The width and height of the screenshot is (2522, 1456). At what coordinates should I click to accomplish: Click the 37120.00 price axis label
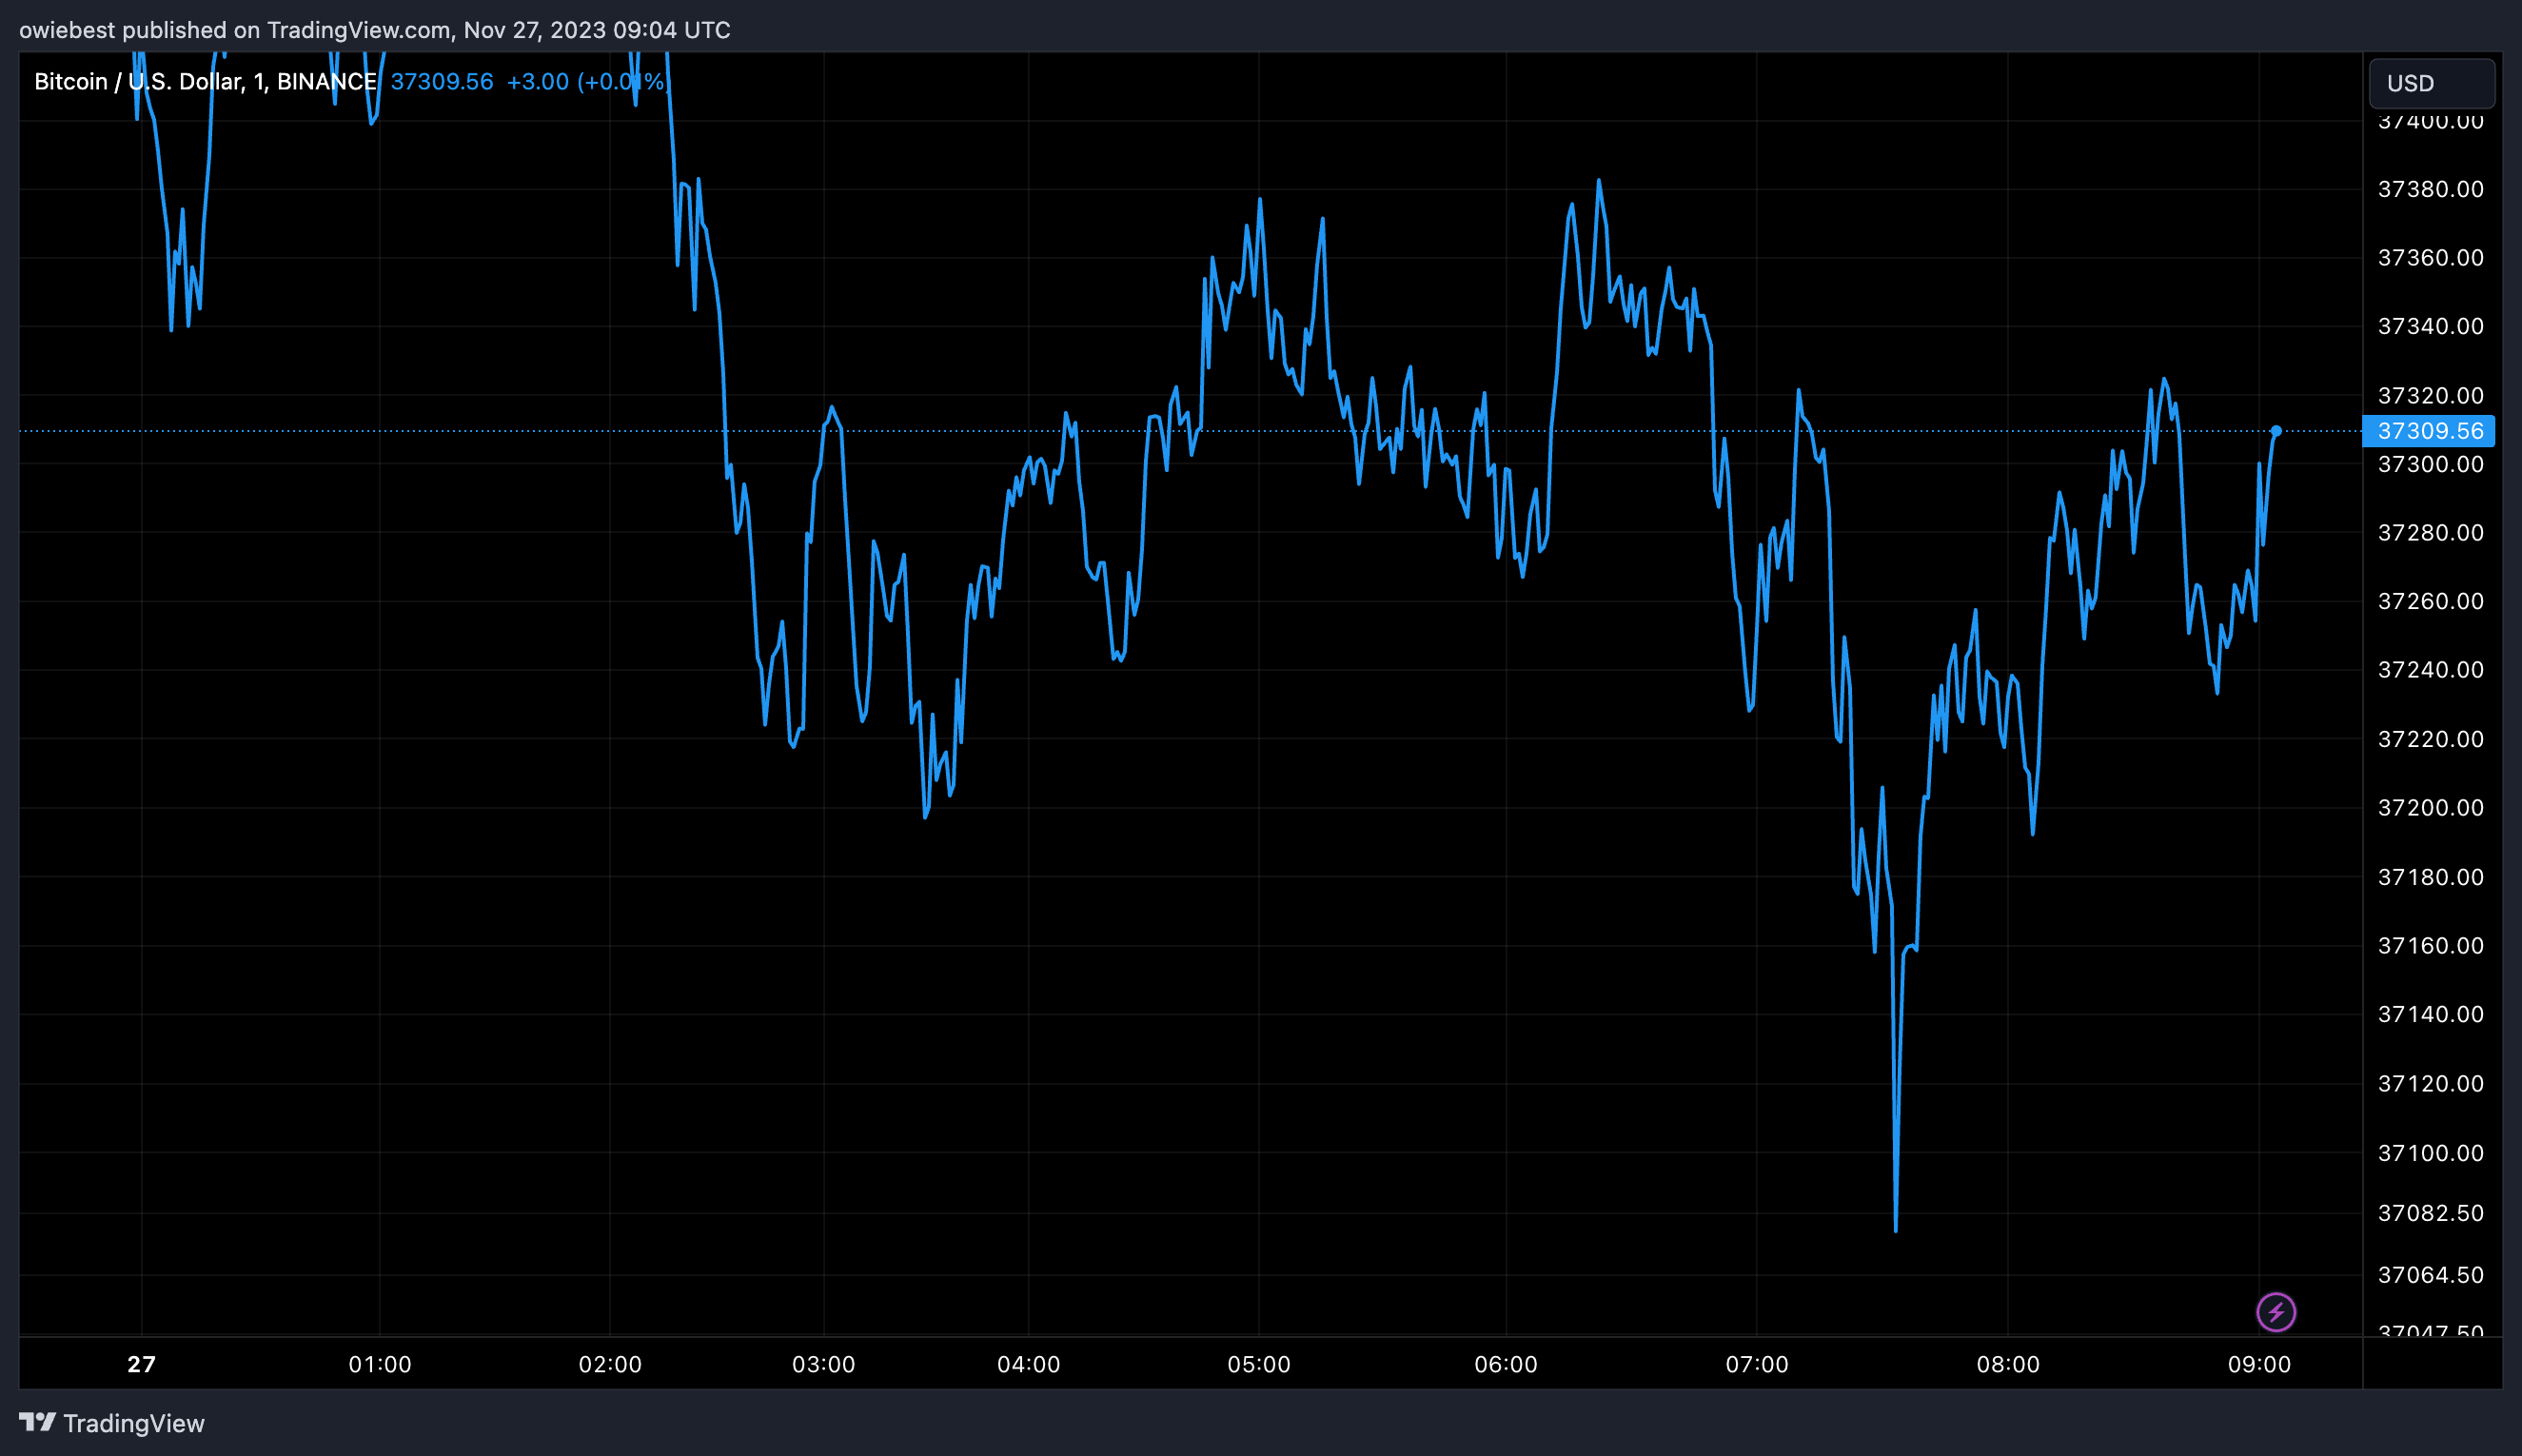(2431, 1083)
